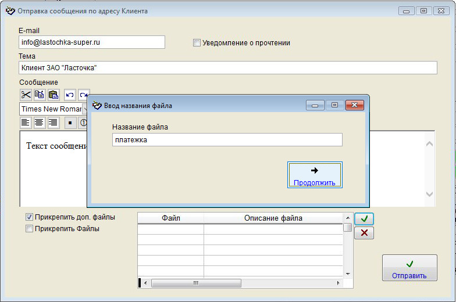Image resolution: width=456 pixels, height=302 pixels.
Task: Center-align the message text
Action: [x=39, y=123]
